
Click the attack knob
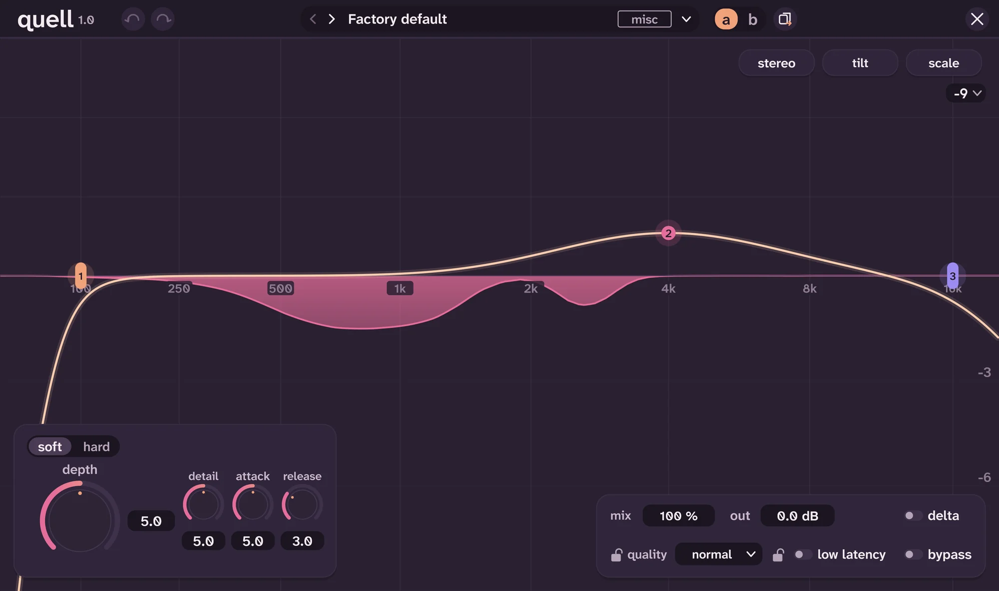pyautogui.click(x=253, y=504)
